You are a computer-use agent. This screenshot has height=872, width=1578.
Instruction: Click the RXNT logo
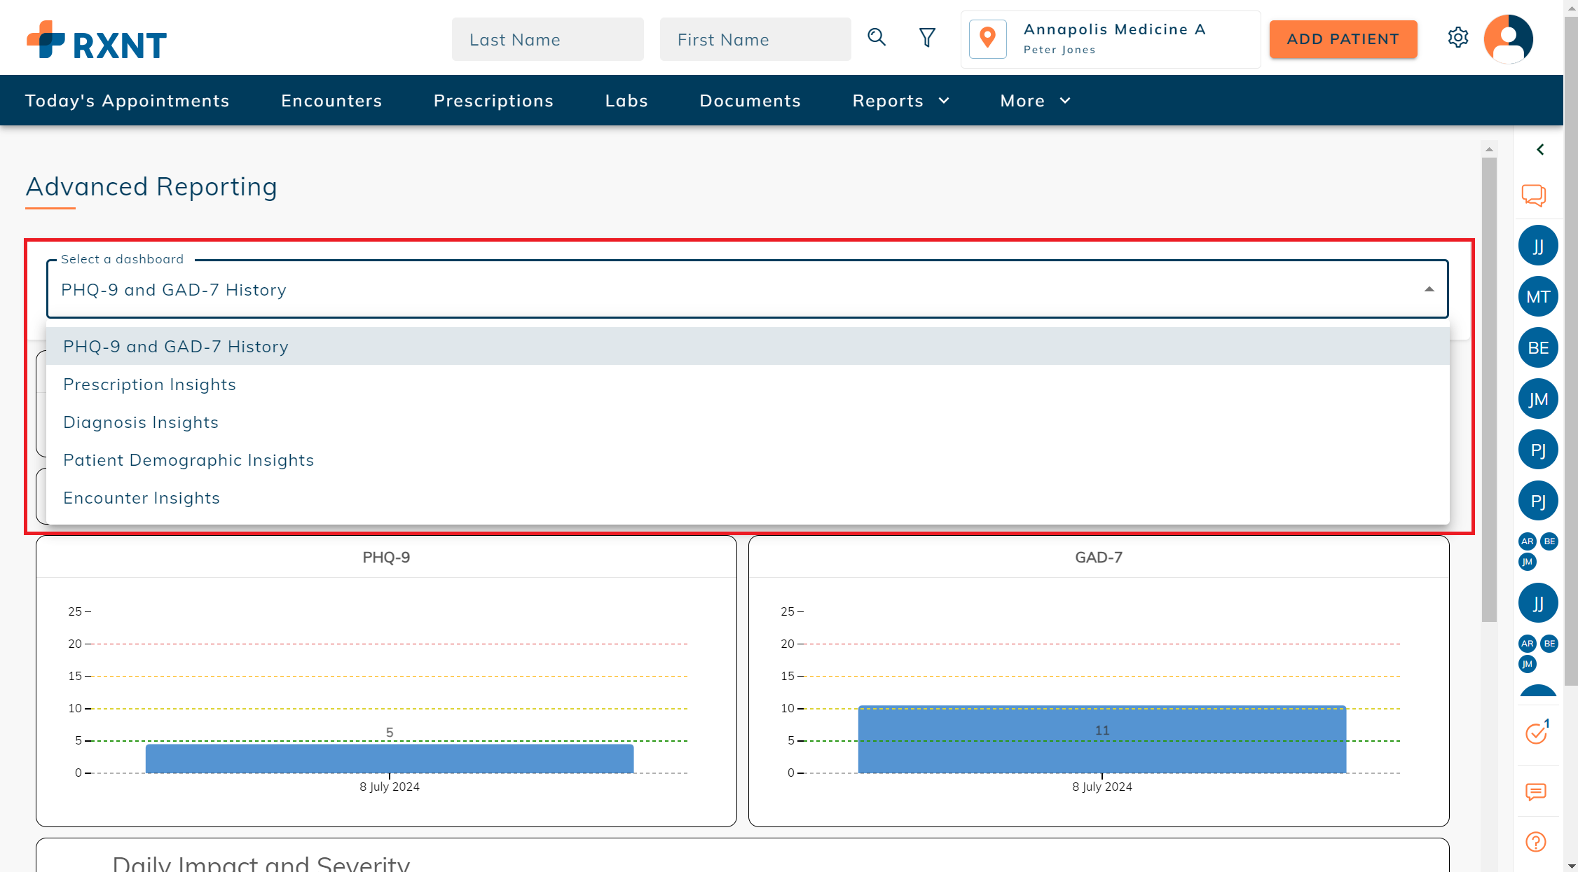(x=97, y=40)
